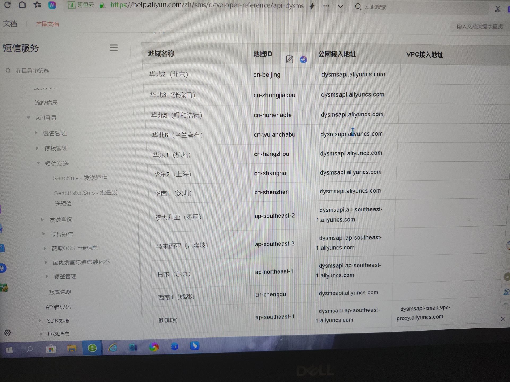The width and height of the screenshot is (510, 382).
Task: Click the site security lock icon
Action: pos(102,5)
